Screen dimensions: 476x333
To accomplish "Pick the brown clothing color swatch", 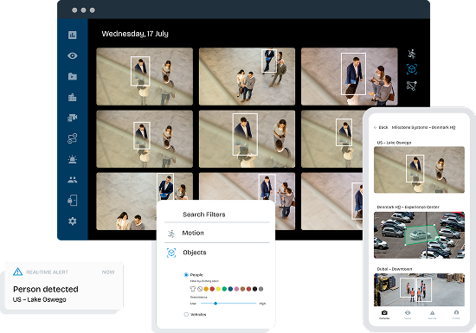I will tap(242, 289).
